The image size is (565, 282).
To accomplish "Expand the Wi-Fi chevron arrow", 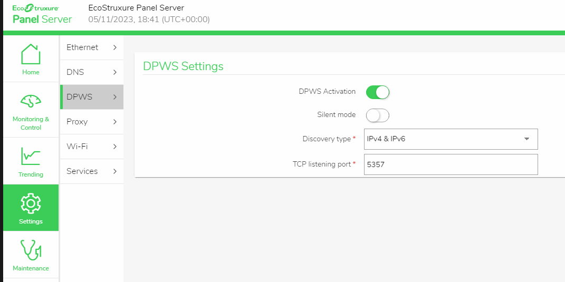I will pyautogui.click(x=115, y=147).
